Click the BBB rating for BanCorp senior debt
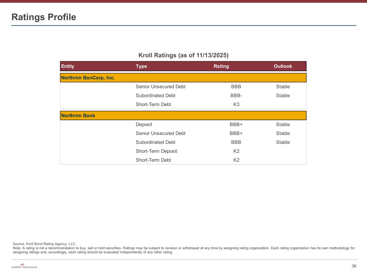 click(x=236, y=87)
